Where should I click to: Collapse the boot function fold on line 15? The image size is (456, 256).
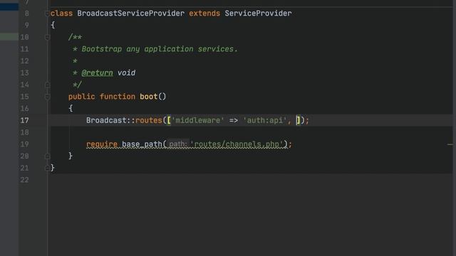pyautogui.click(x=48, y=97)
